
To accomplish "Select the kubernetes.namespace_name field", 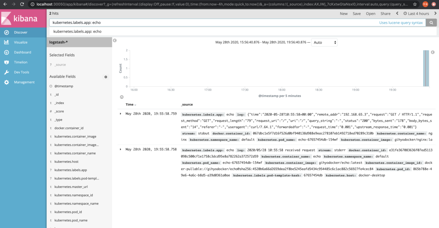I will pos(76,203).
